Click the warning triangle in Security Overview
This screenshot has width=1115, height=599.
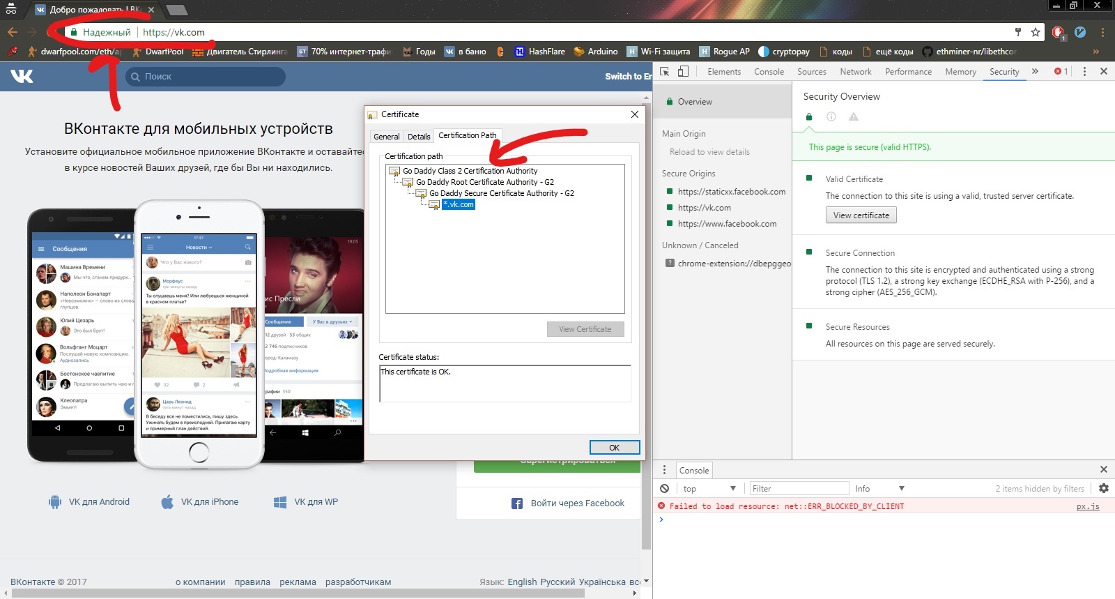click(x=854, y=116)
